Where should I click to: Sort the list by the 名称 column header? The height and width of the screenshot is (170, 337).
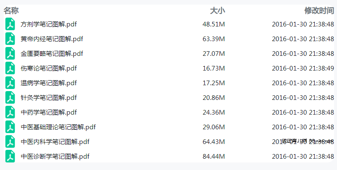(x=11, y=10)
